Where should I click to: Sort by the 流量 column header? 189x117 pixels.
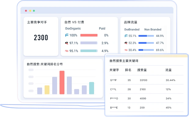[x=168, y=70]
